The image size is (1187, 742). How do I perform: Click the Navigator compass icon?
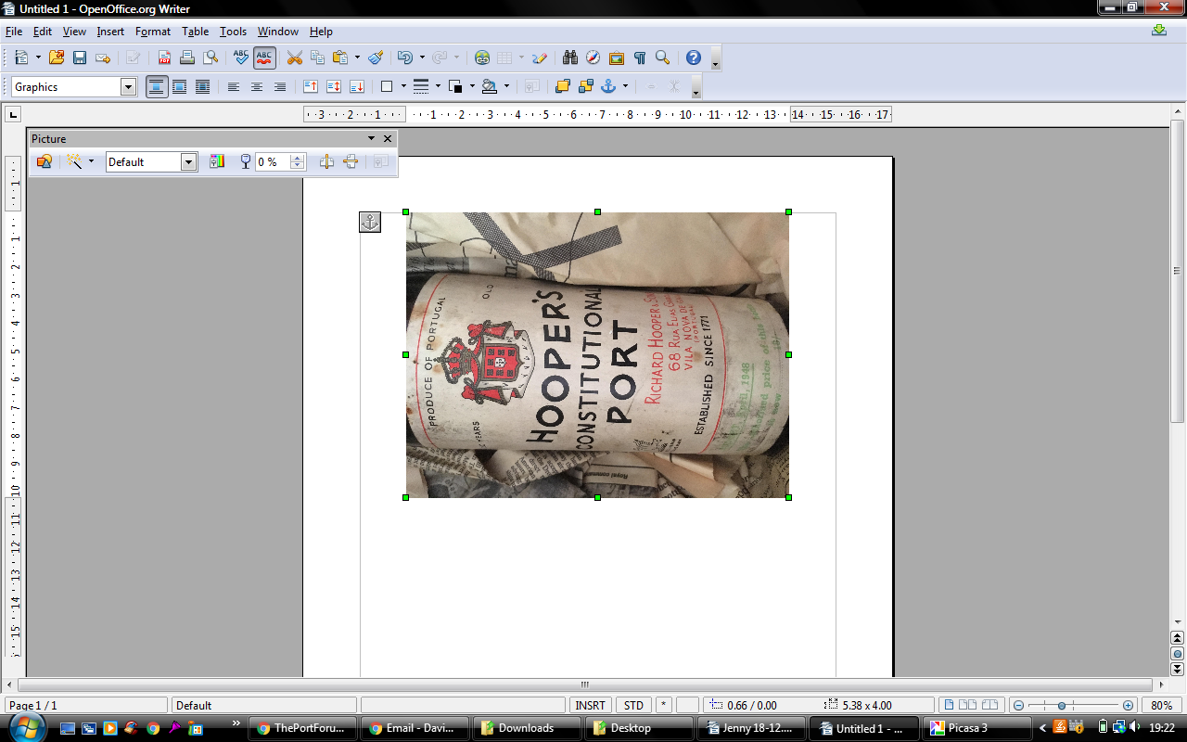point(593,58)
